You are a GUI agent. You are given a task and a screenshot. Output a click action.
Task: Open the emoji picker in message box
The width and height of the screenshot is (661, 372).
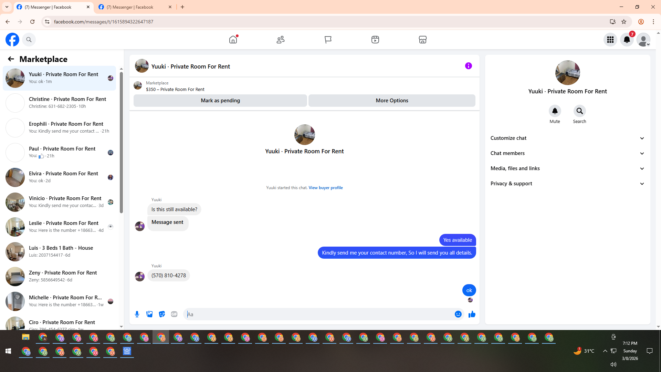tap(458, 314)
